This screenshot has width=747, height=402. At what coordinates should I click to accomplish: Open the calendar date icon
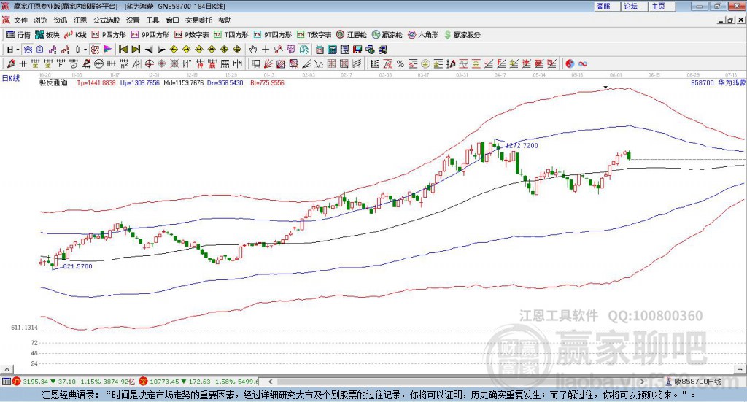[x=320, y=50]
